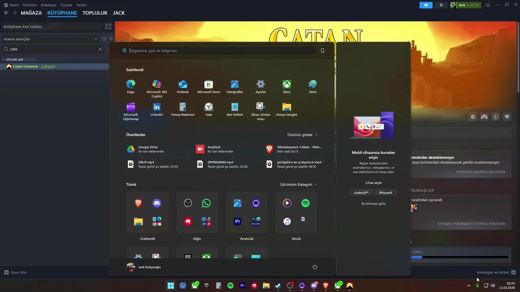
Task: Switch to MAĞAZA tab
Action: (31, 13)
